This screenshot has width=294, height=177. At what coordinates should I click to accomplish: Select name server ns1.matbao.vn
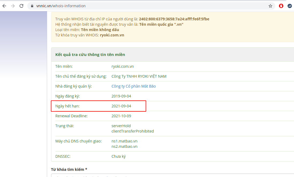tap(125, 141)
